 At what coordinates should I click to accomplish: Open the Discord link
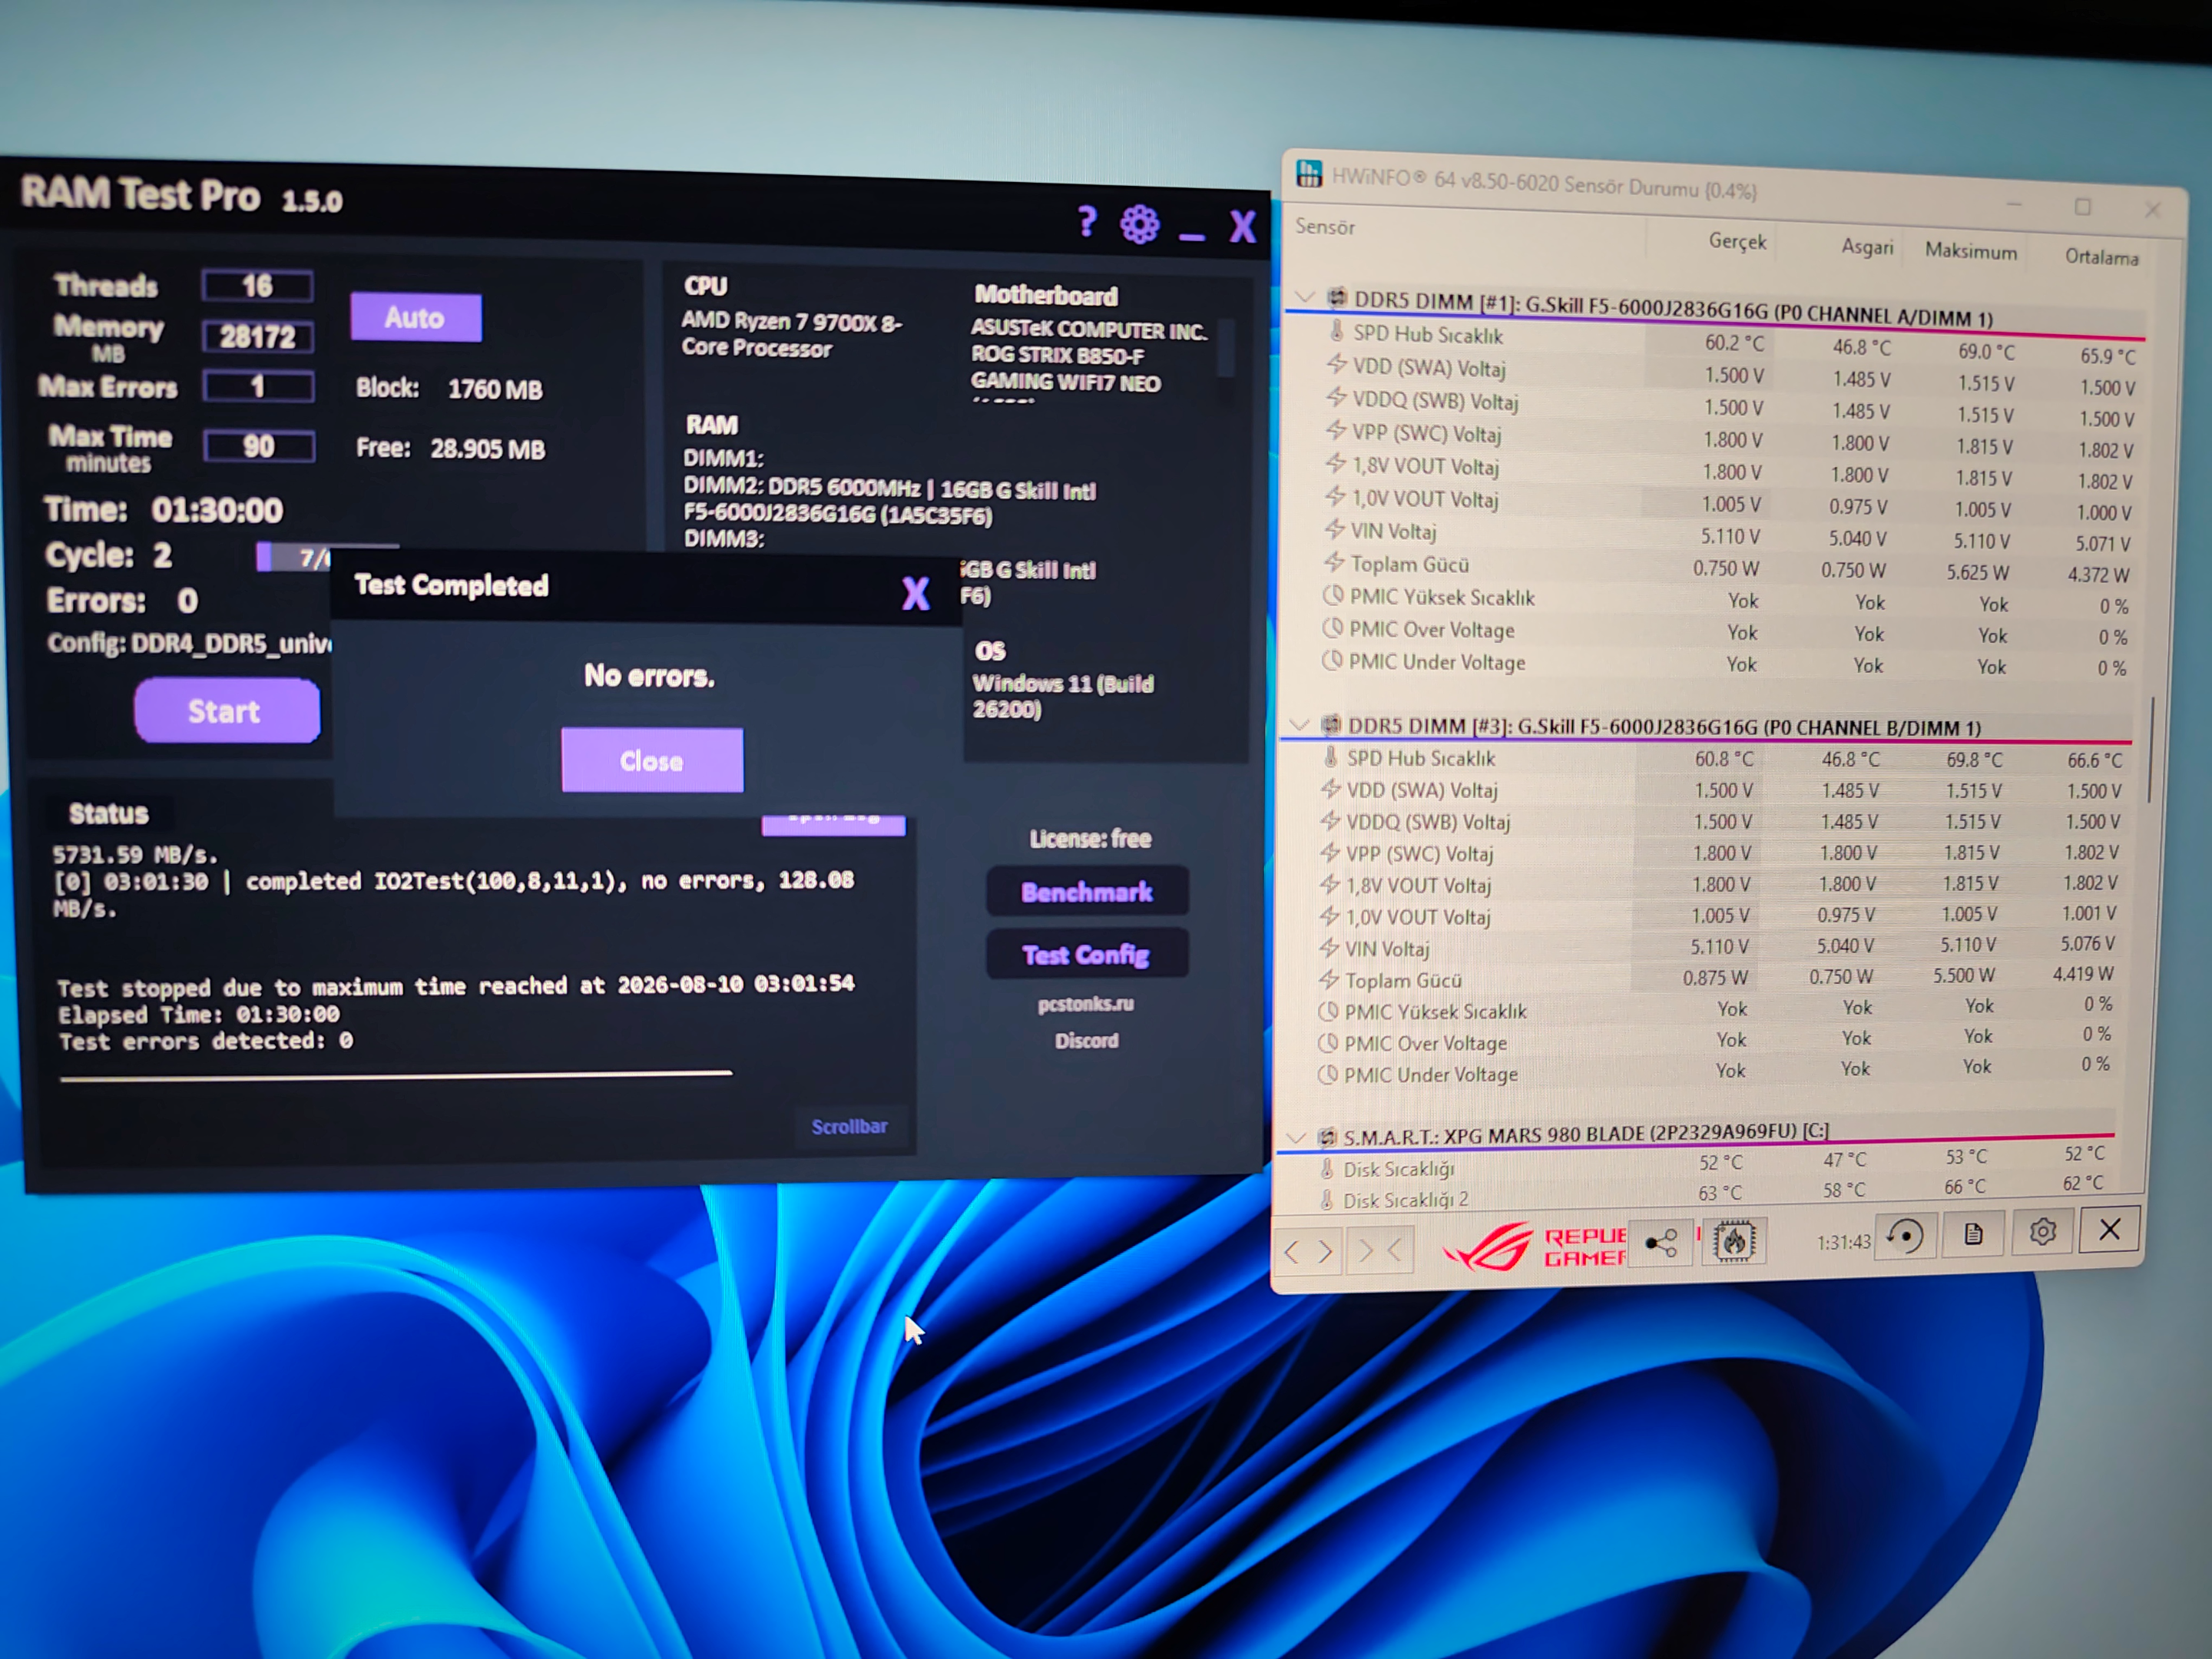tap(1086, 1040)
